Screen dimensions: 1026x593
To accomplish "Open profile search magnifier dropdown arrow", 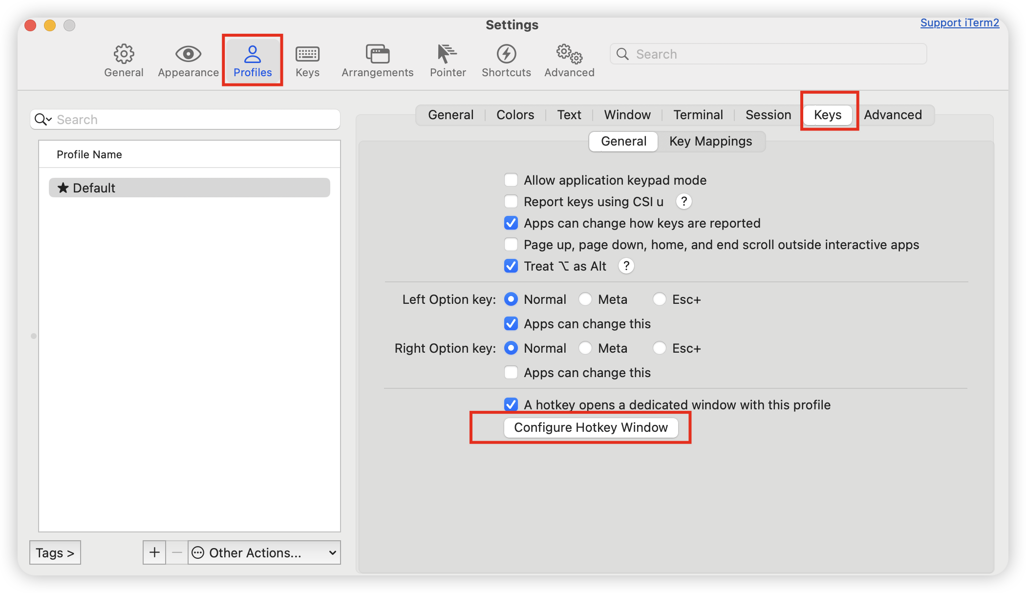I will coord(44,120).
